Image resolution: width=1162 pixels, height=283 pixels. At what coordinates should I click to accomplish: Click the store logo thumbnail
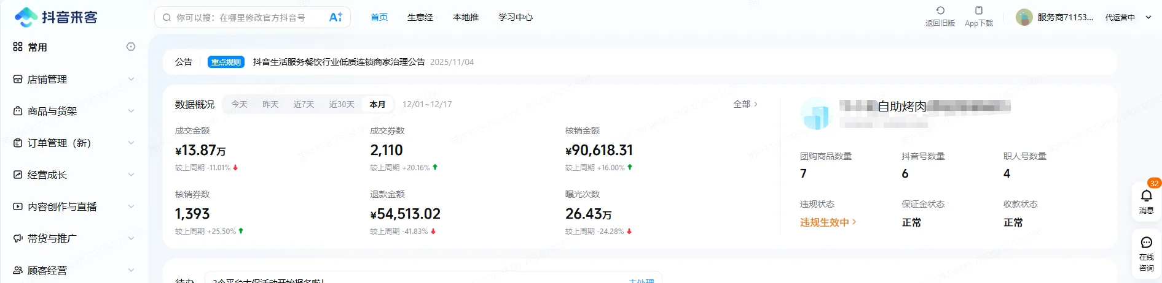pos(816,113)
